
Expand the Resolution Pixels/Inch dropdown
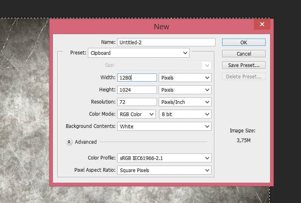[x=185, y=102]
